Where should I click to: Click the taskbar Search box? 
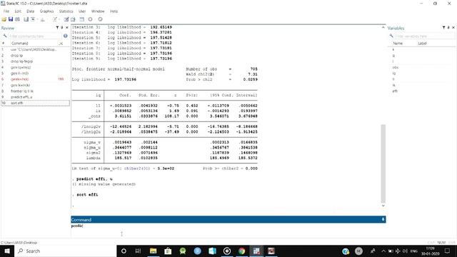point(65,251)
